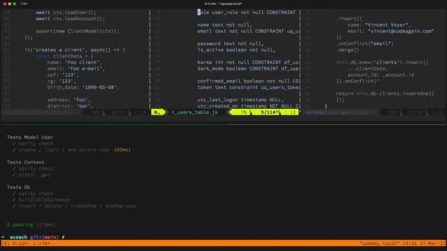
Task: Click the .onConflict("email") line
Action: click(x=365, y=43)
